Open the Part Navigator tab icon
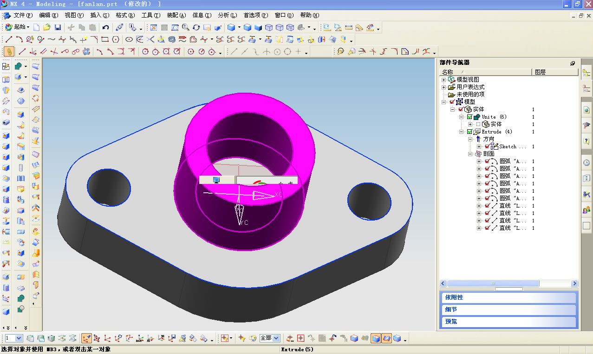The width and height of the screenshot is (593, 354). tap(586, 88)
